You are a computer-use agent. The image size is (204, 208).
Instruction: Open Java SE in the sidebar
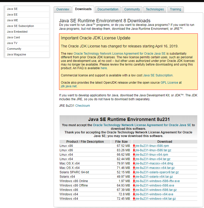(x=27, y=9)
